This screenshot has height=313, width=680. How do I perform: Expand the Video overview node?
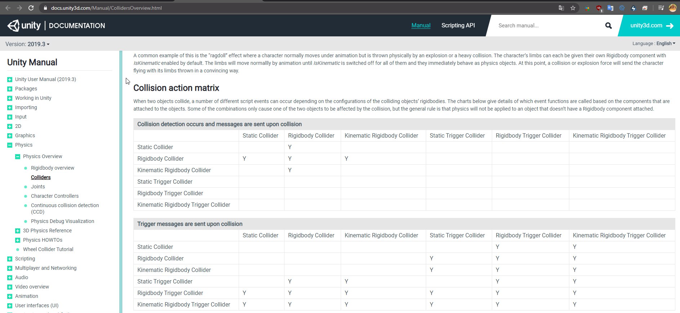click(10, 287)
